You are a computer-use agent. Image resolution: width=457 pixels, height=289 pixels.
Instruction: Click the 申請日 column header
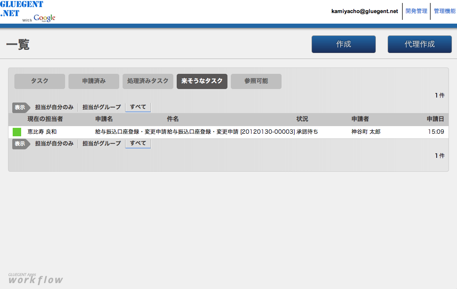pyautogui.click(x=435, y=119)
